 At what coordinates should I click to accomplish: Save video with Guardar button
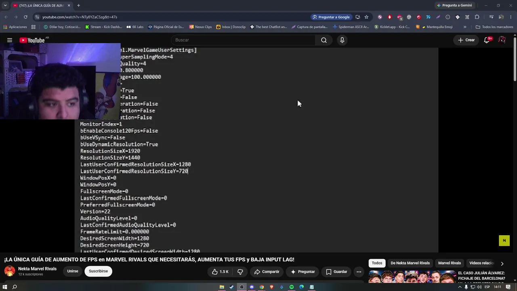point(336,272)
